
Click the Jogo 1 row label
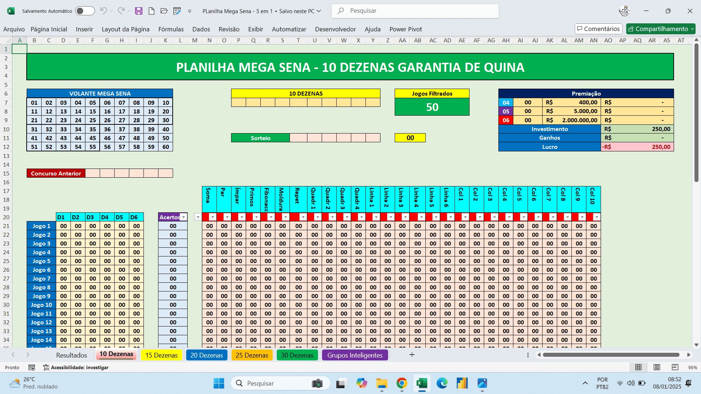tap(41, 226)
